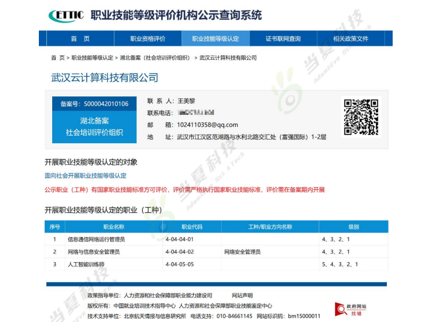Click the 网站声明 footer link
This screenshot has height=322, width=435.
coord(242,296)
